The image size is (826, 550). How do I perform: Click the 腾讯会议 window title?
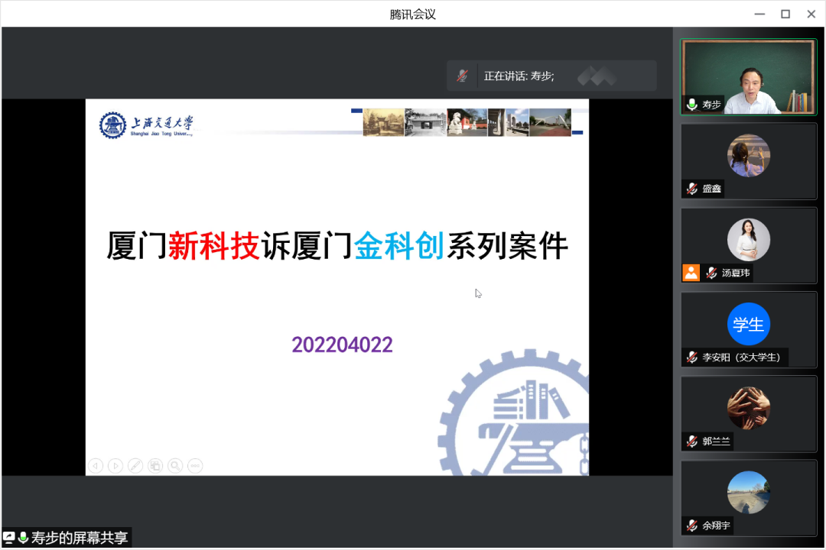(412, 15)
